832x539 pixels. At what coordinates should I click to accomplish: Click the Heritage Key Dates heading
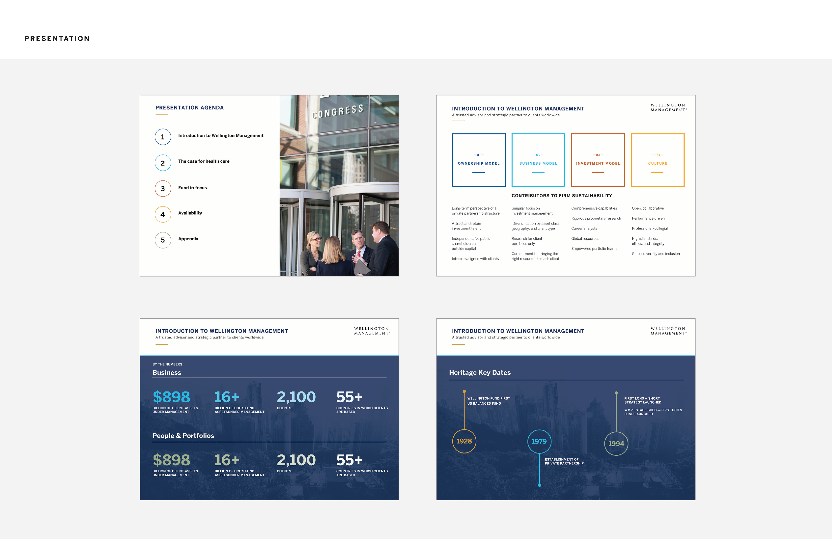coord(480,373)
